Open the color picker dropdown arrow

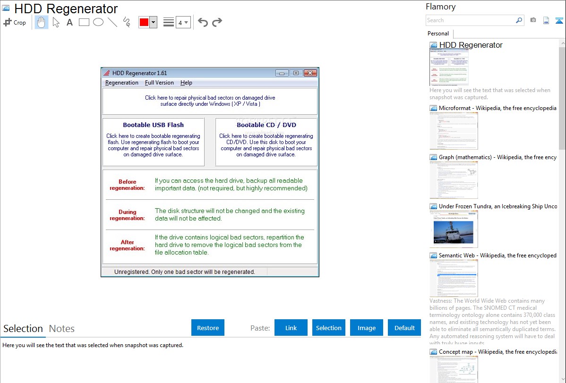[153, 22]
